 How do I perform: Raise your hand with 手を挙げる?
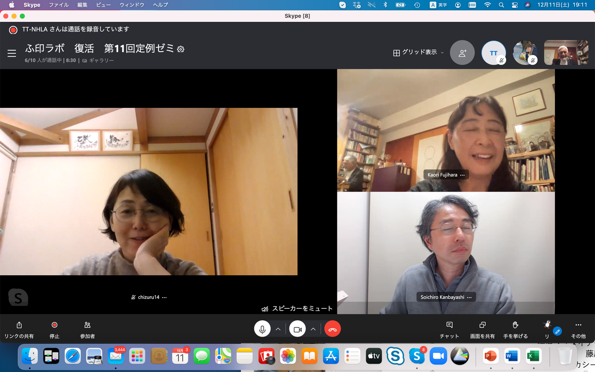516,329
